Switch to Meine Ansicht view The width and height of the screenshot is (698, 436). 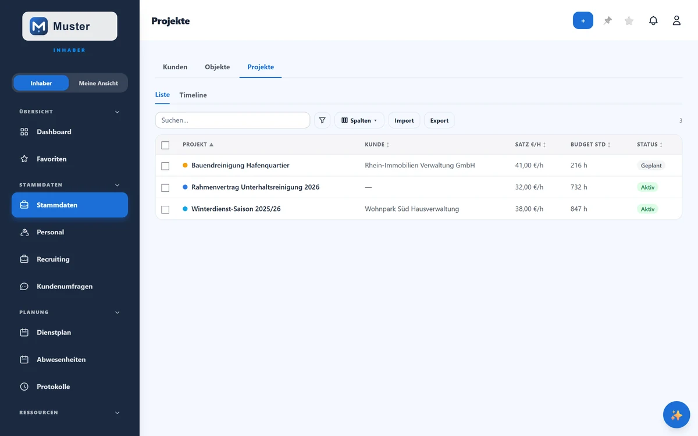(x=98, y=83)
